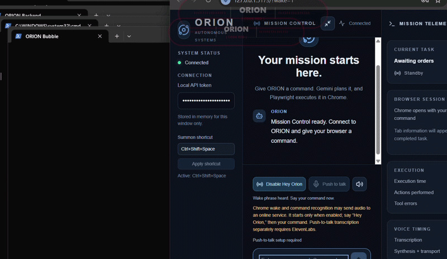Click "Active: Ctrl+Shift+Space" label
This screenshot has width=447, height=259.
pos(202,176)
